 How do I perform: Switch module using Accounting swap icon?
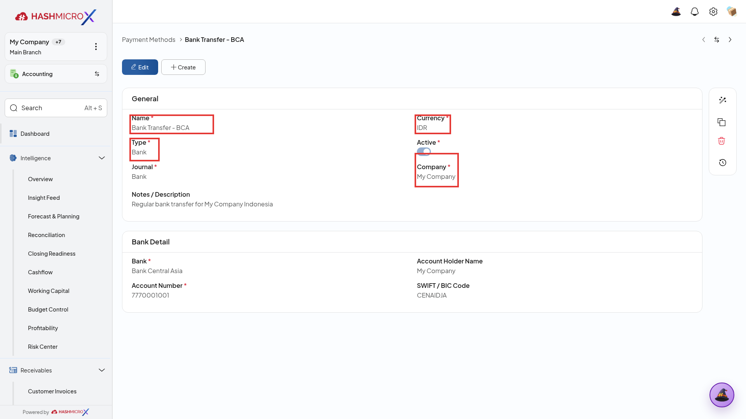(97, 74)
